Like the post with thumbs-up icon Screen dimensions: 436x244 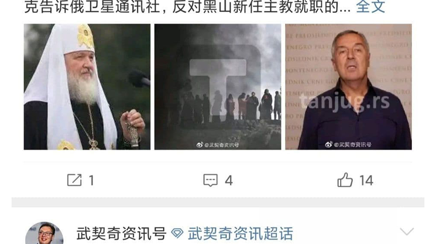click(345, 180)
